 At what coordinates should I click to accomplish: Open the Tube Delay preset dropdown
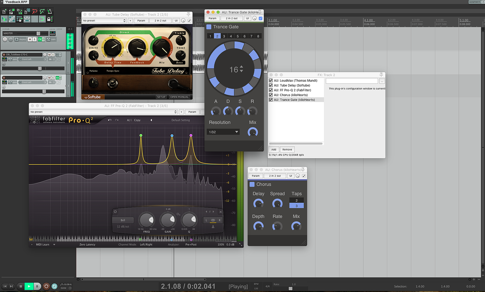click(104, 21)
